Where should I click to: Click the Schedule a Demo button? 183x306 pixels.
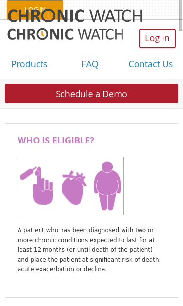coord(92,94)
